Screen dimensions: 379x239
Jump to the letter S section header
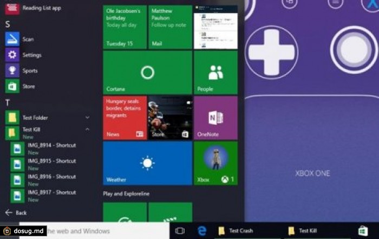click(x=8, y=24)
